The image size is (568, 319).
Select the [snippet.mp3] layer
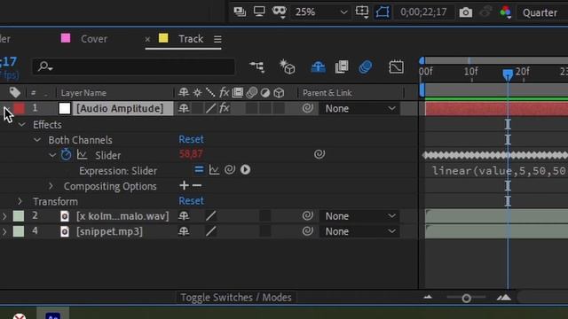click(x=109, y=231)
